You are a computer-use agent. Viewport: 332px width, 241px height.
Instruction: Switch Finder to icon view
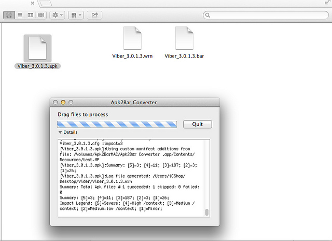pos(9,15)
